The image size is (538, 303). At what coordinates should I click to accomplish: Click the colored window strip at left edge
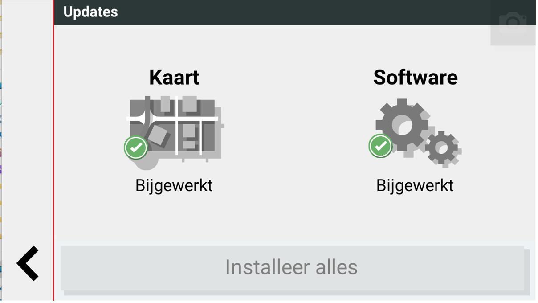coord(1,151)
